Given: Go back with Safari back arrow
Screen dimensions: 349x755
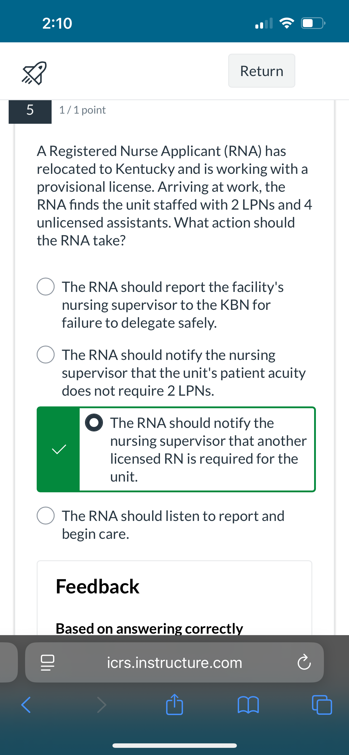Looking at the screenshot, I should 26,705.
